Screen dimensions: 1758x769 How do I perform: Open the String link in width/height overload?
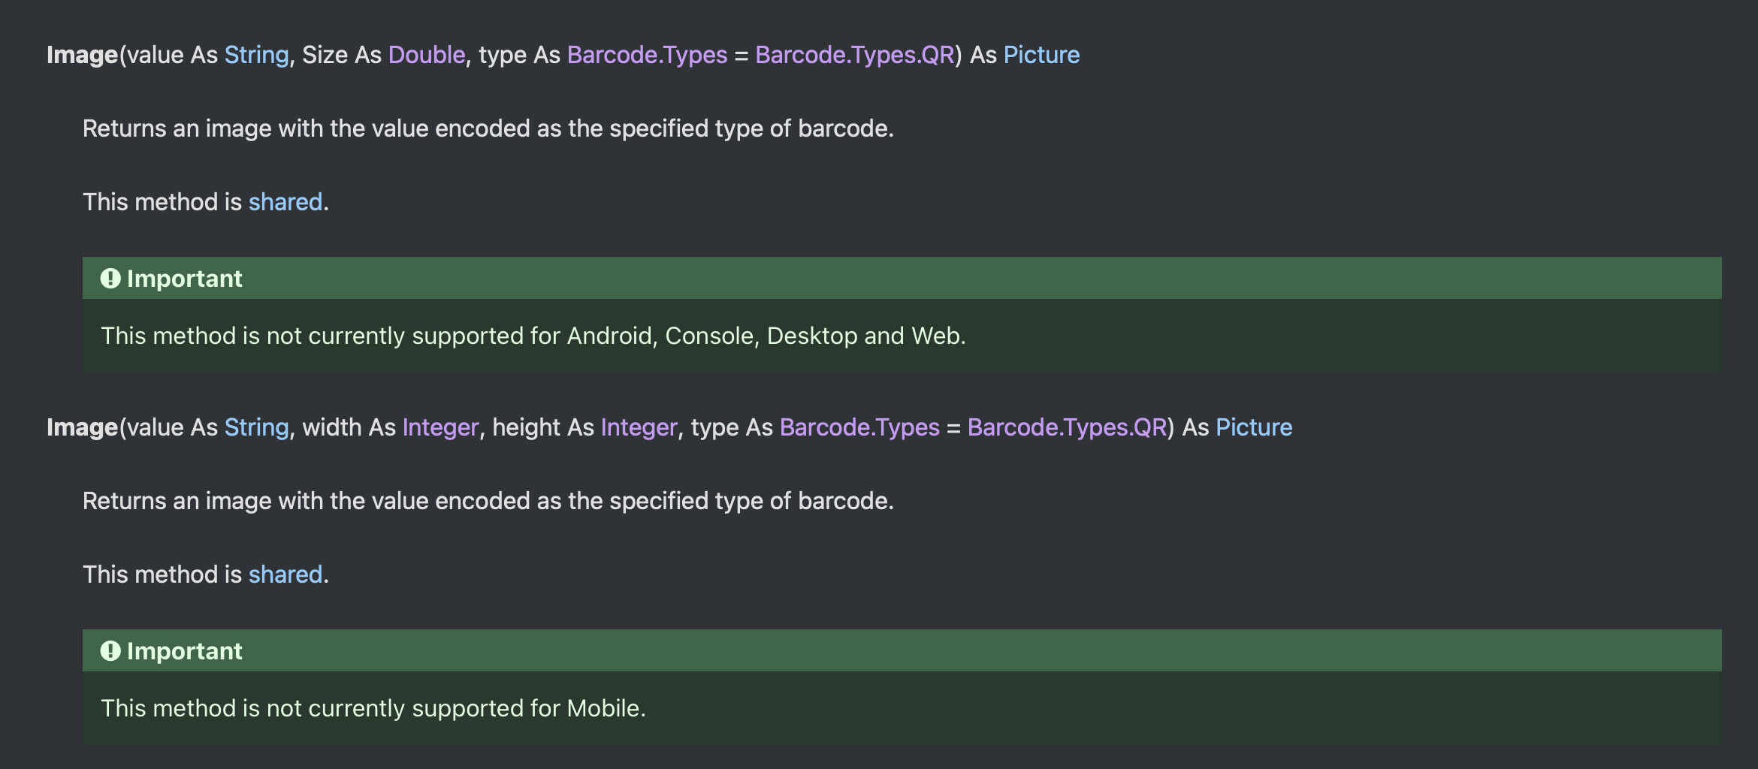pyautogui.click(x=256, y=427)
